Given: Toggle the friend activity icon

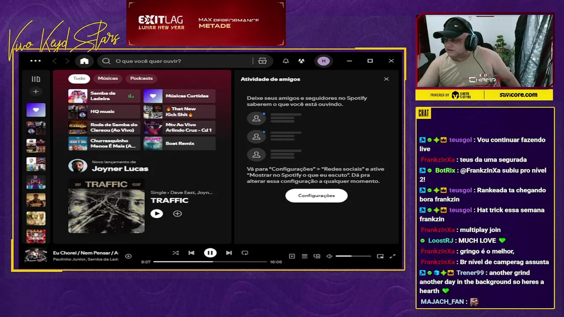Looking at the screenshot, I should 301,61.
